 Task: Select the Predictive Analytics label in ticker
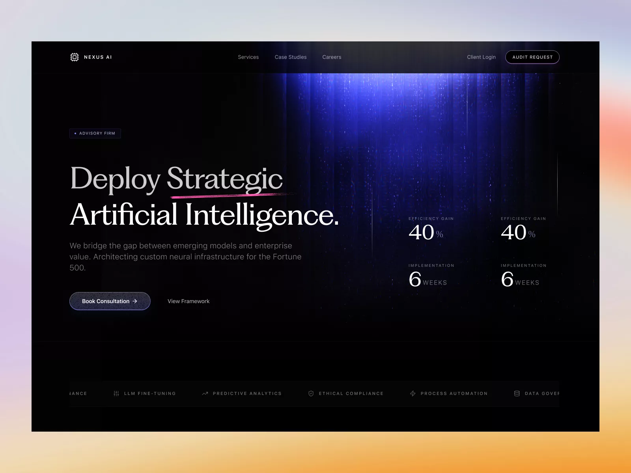click(x=247, y=393)
